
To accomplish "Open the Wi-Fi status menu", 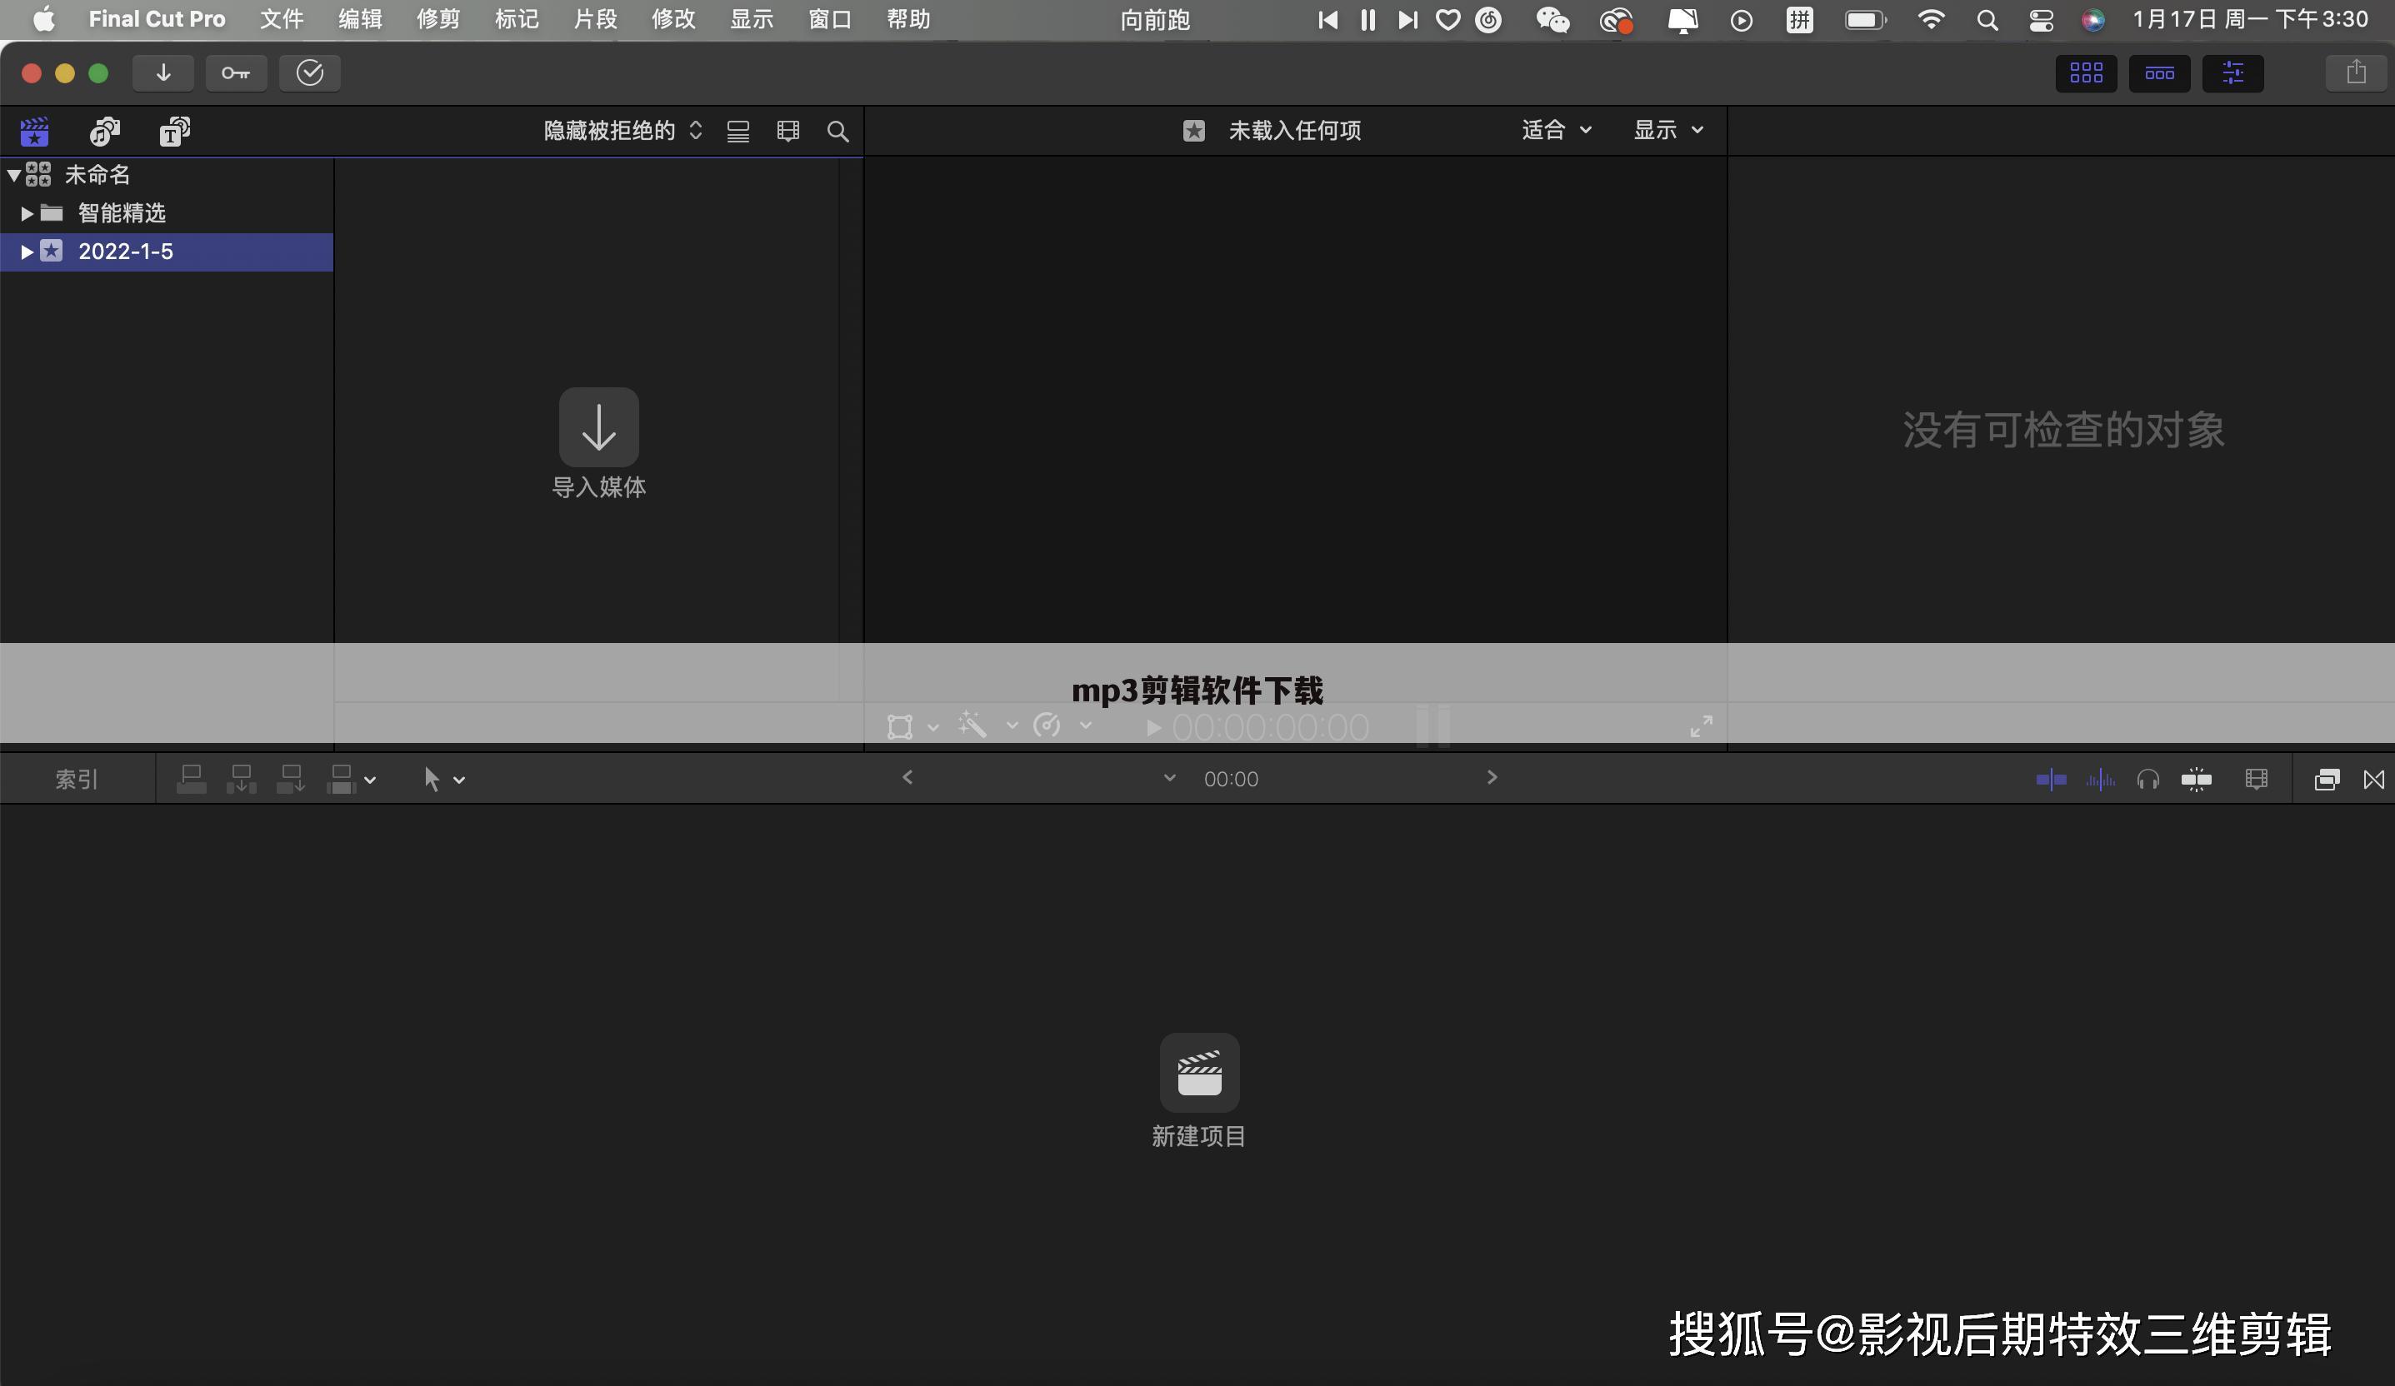I will [1930, 19].
